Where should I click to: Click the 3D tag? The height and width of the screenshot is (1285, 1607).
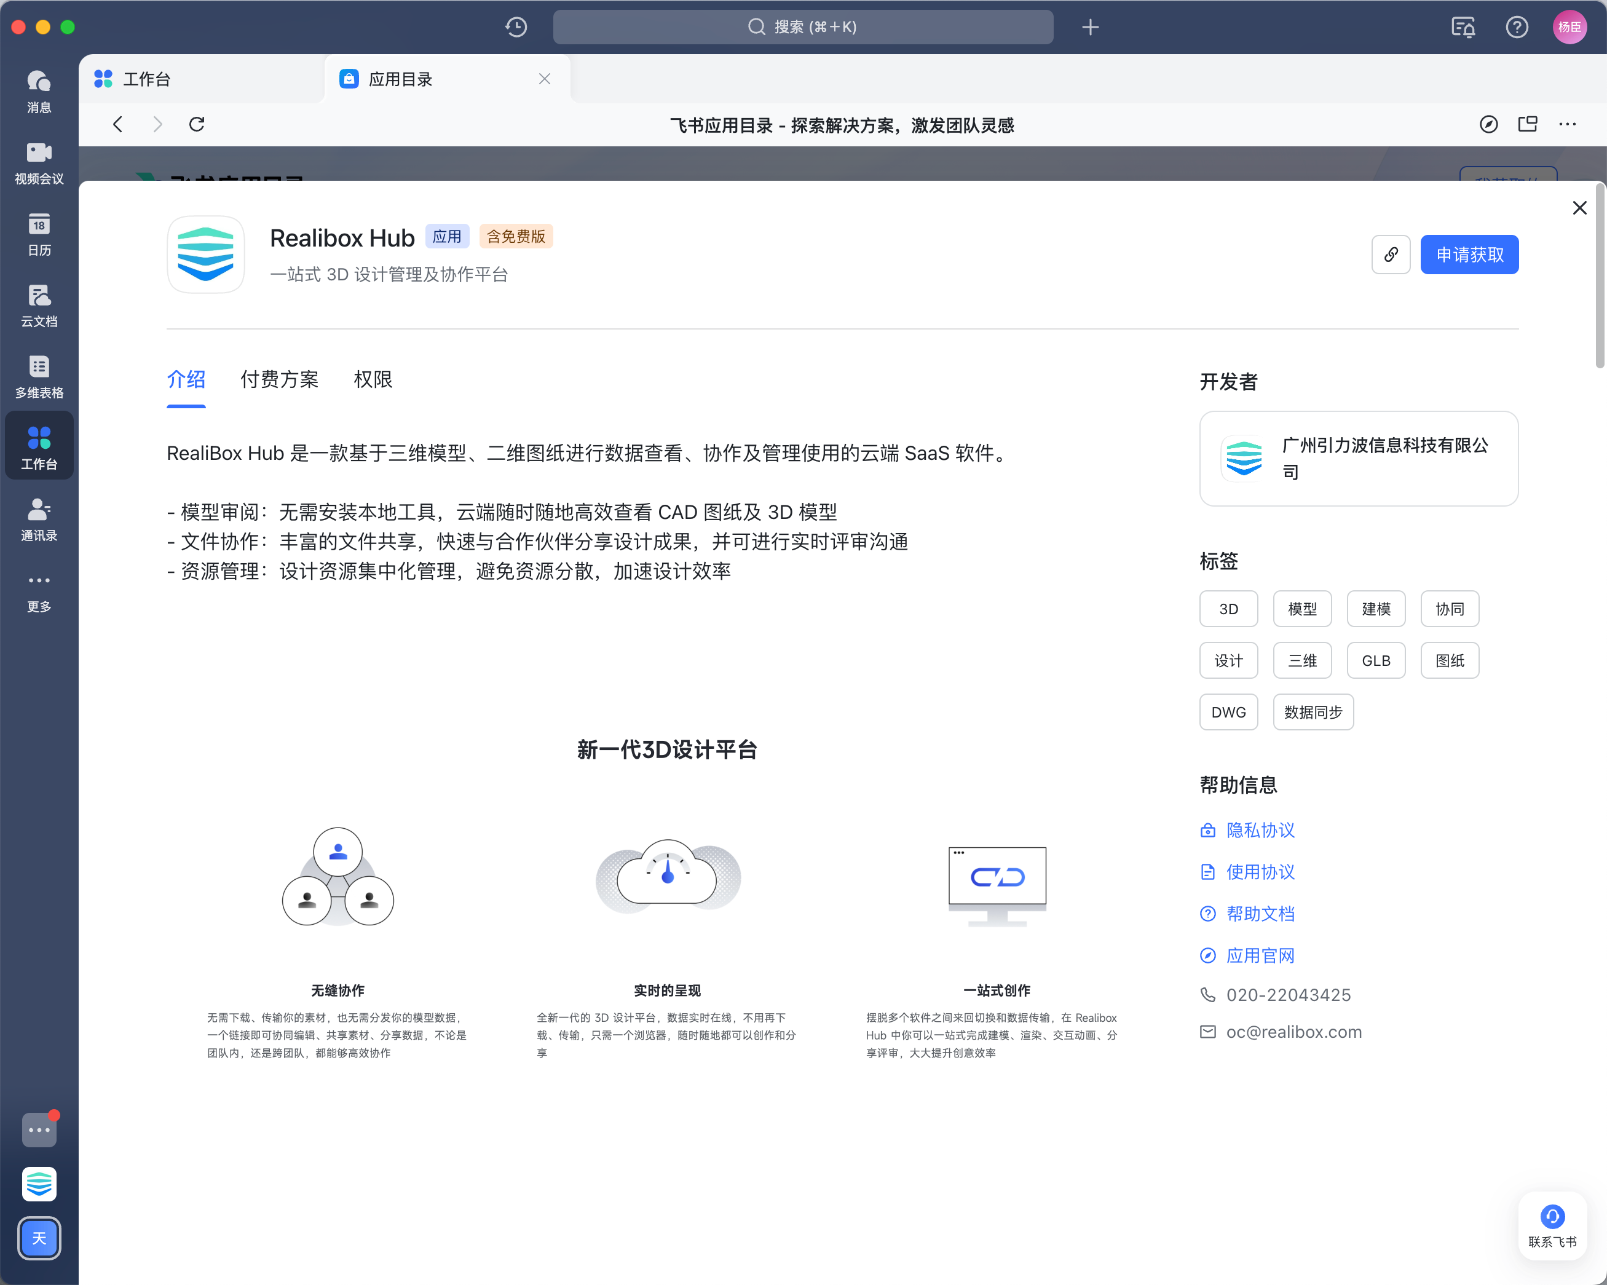(1228, 609)
